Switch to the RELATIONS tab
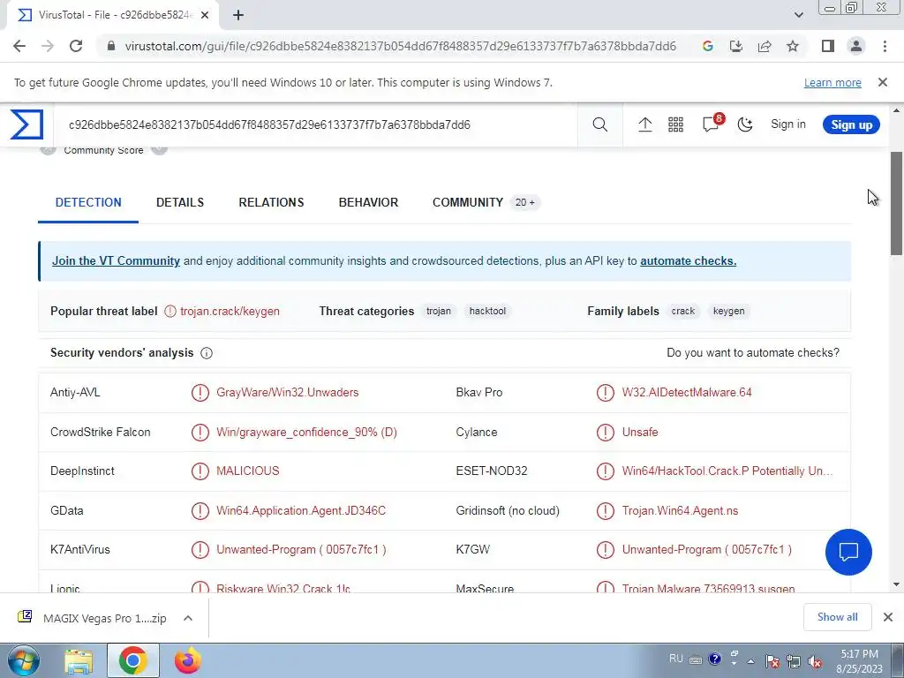 point(271,202)
